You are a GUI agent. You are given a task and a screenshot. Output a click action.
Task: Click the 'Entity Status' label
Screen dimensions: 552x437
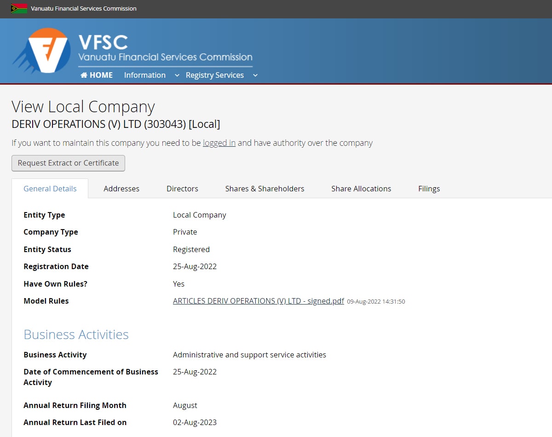[47, 249]
